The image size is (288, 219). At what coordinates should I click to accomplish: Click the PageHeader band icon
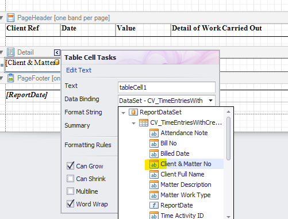(10, 18)
